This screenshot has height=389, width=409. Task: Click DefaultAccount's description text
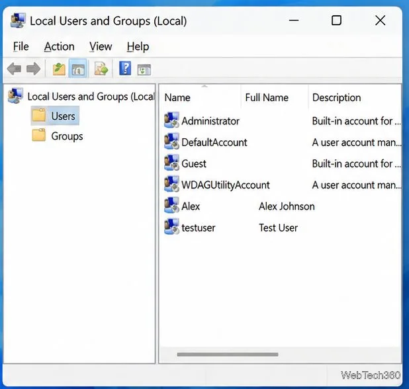point(356,142)
